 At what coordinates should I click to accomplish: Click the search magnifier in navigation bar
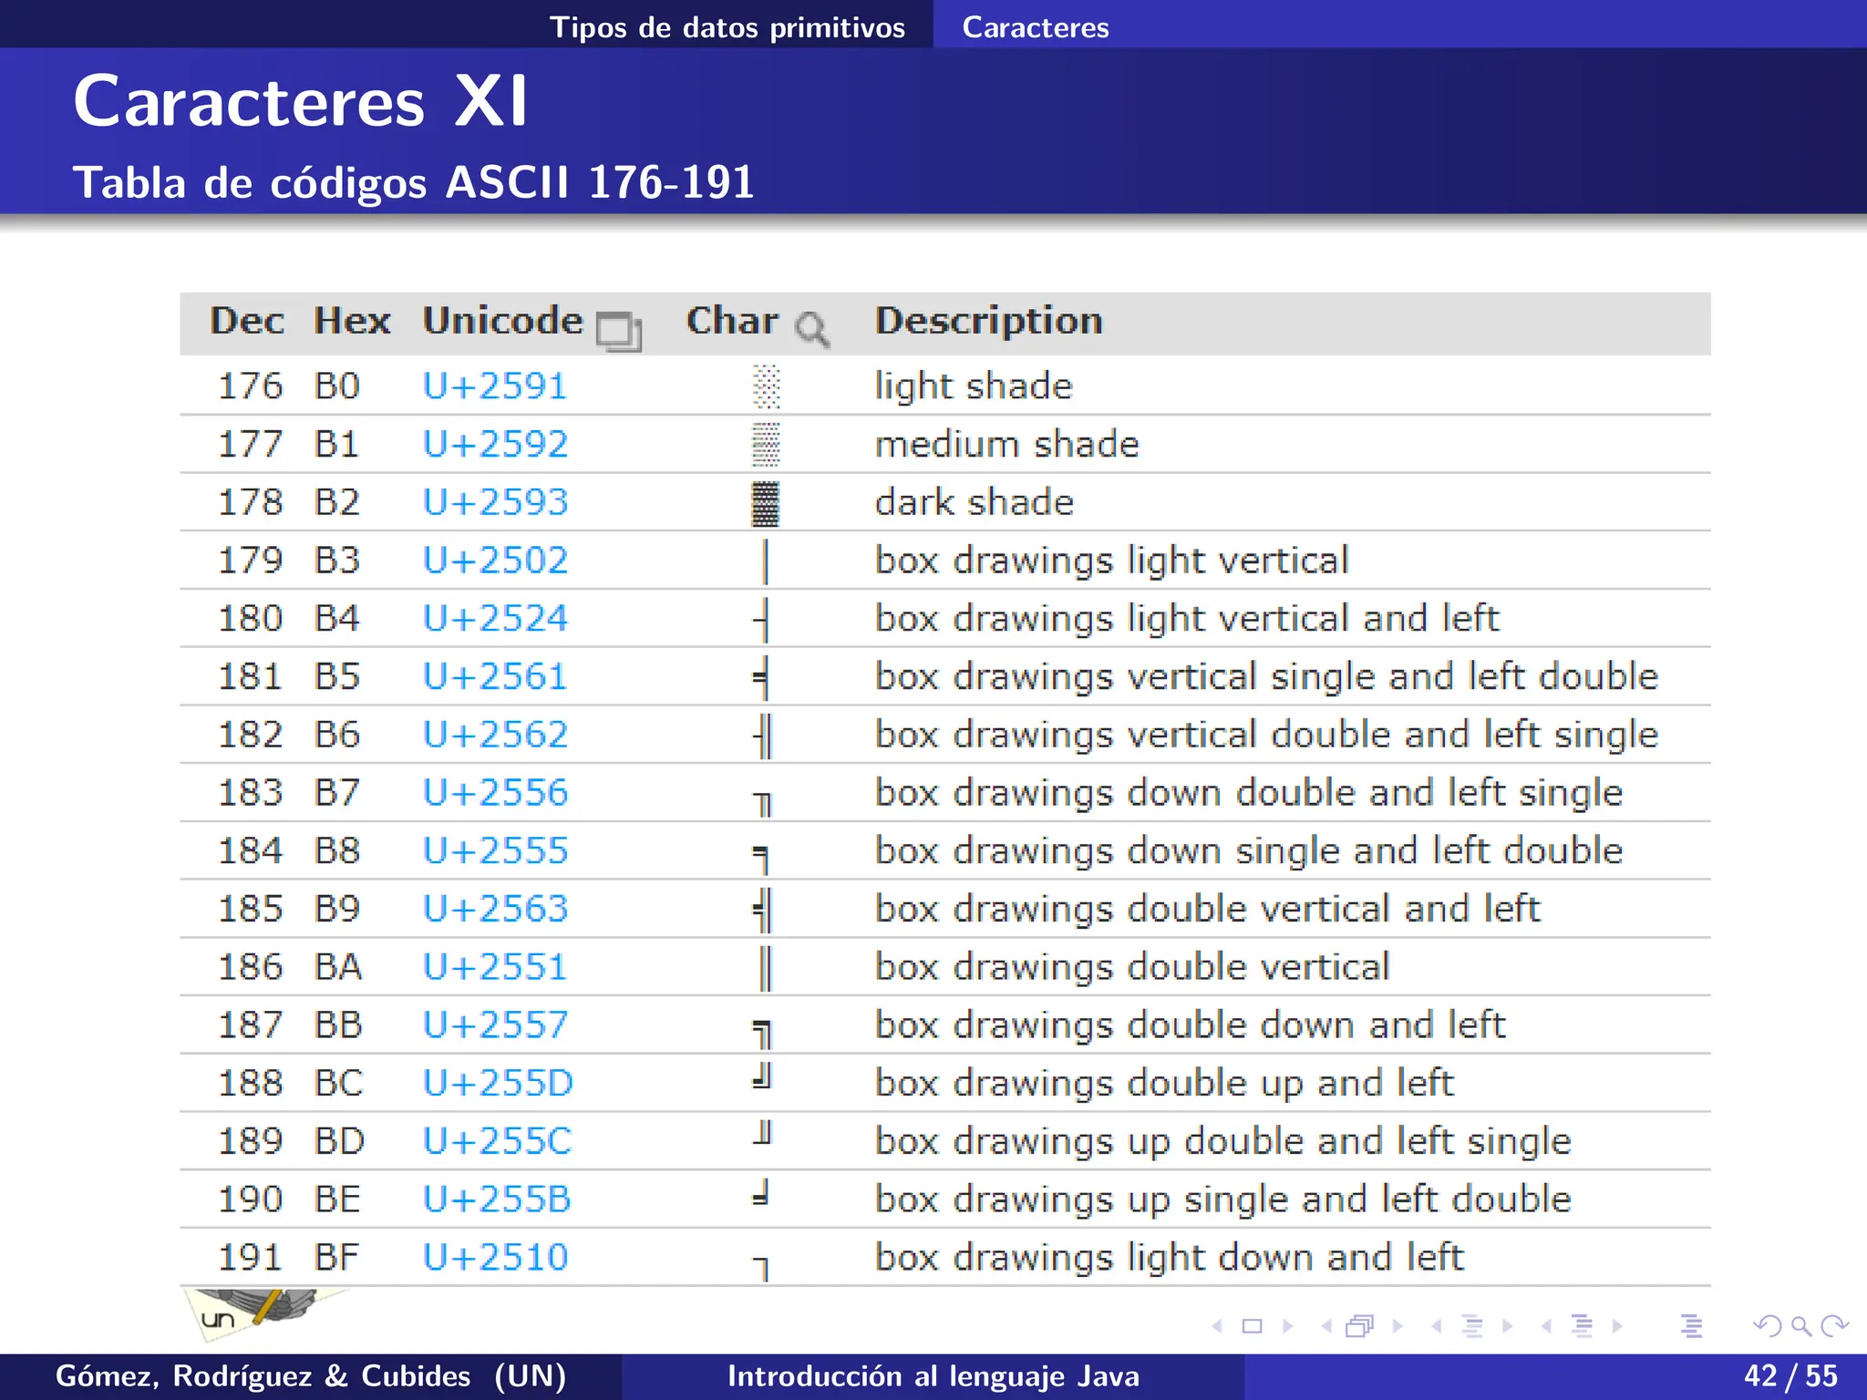coord(1801,1326)
